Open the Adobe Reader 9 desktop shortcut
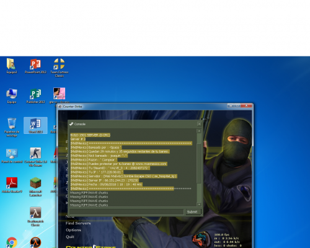Image resolution: width=310 pixels, height=248 pixels. pyautogui.click(x=12, y=185)
